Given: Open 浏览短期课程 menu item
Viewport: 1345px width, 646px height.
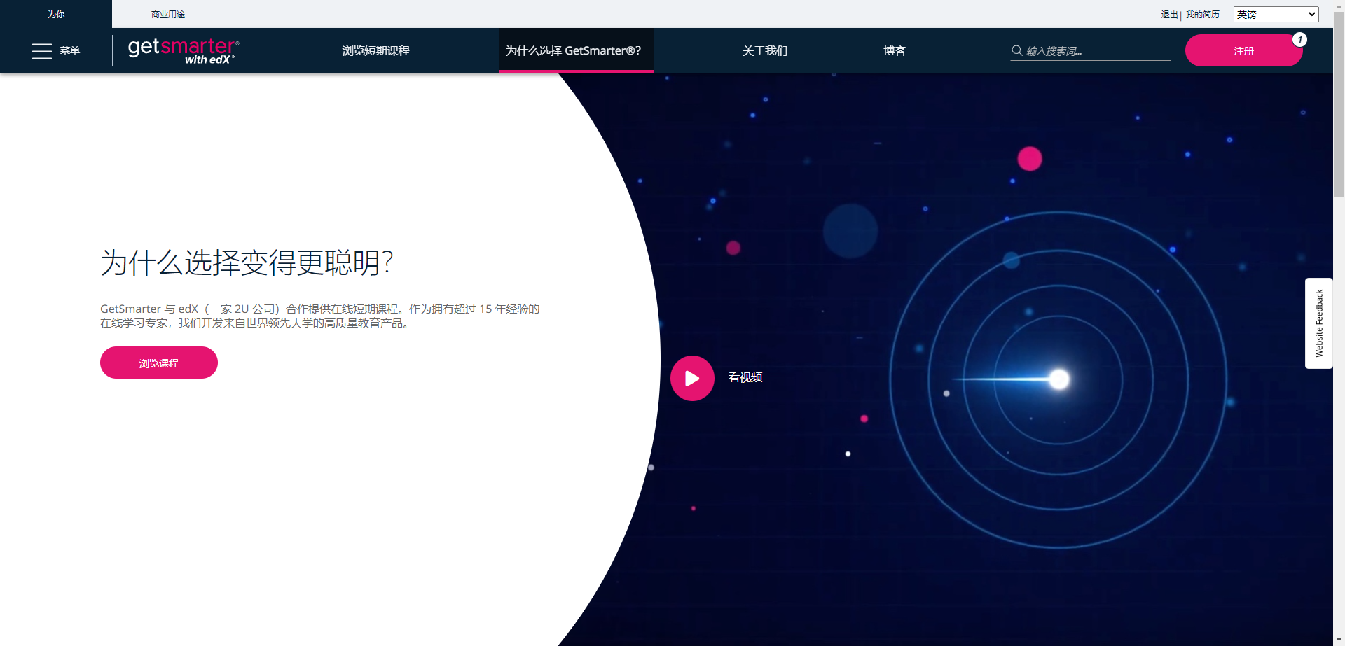Looking at the screenshot, I should point(376,50).
